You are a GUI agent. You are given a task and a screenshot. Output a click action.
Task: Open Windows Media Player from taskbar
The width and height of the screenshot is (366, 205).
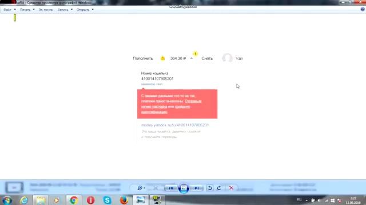pos(57,200)
